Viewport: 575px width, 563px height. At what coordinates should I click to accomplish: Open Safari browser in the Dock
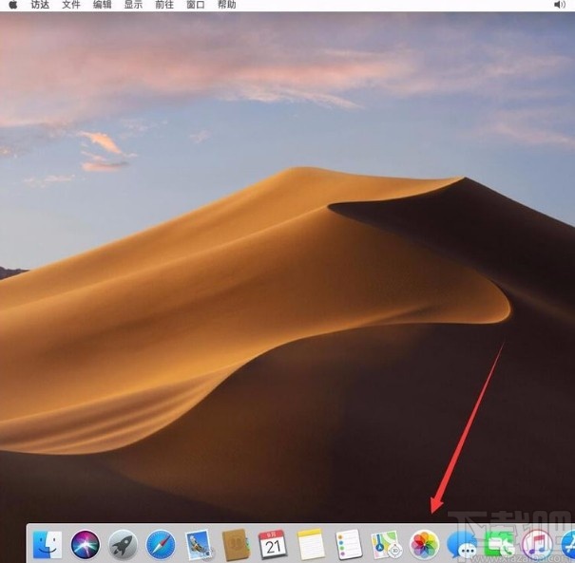point(161,544)
